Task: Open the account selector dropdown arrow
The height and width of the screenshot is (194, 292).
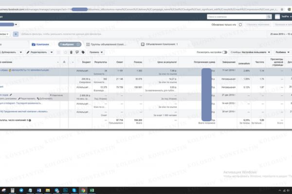Action: [x=16, y=25]
